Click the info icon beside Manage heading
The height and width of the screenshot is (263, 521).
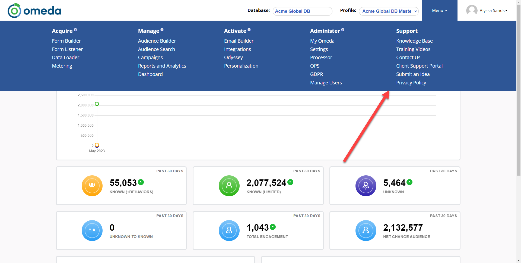(x=162, y=30)
